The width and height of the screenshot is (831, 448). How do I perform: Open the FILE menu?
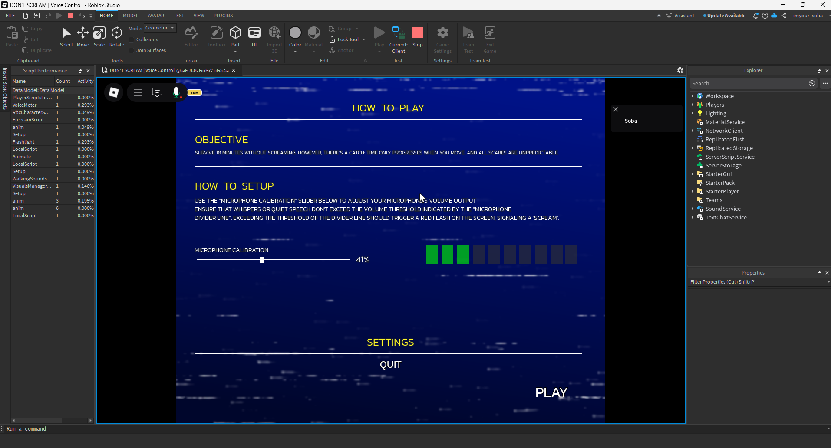[10, 16]
